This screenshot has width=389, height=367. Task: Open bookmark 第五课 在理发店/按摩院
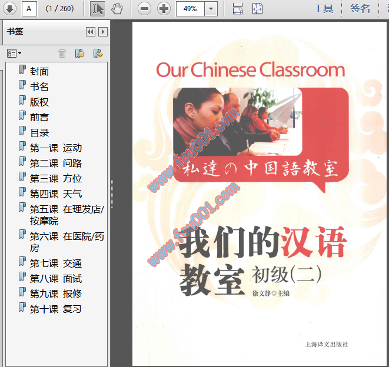[67, 215]
